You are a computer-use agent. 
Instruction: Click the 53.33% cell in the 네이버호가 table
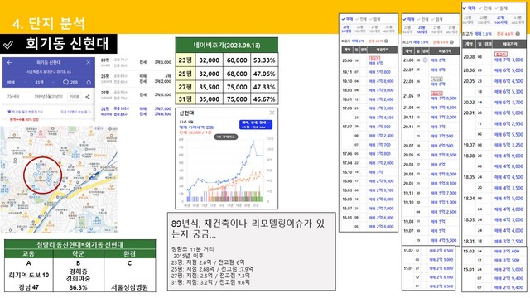(264, 60)
